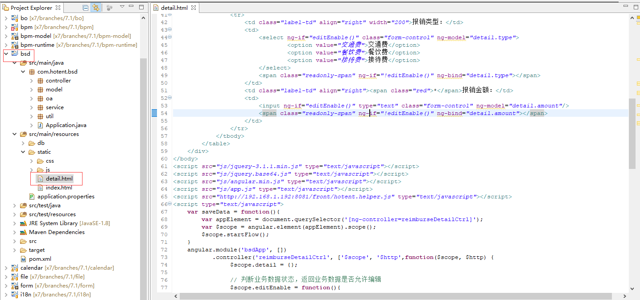
Task: Expand the oa package
Action: tap(31, 99)
